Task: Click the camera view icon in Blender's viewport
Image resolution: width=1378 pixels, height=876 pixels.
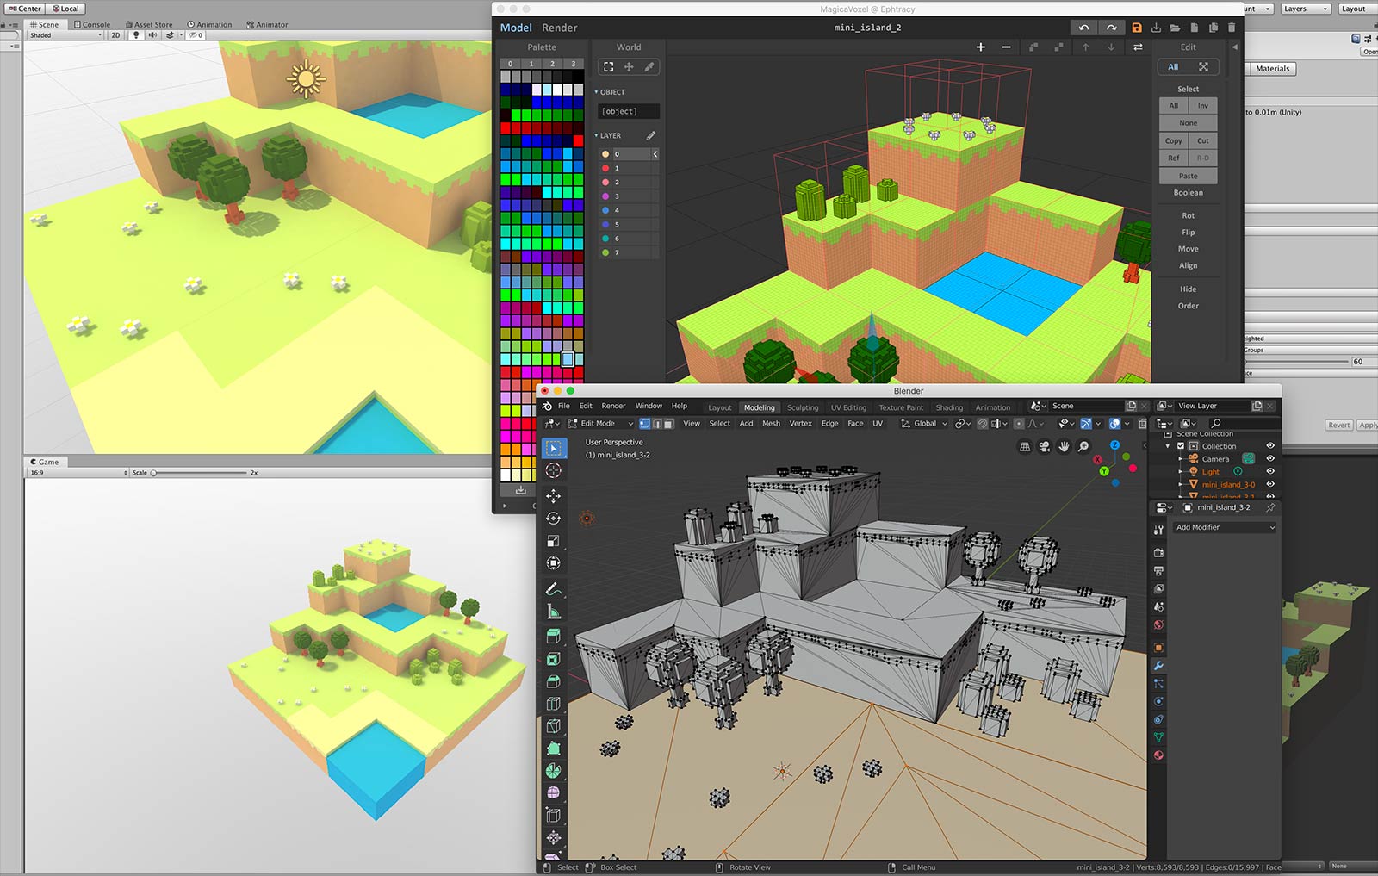Action: pos(1044,446)
